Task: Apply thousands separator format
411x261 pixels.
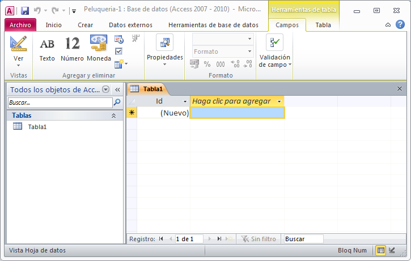Action: (x=221, y=64)
